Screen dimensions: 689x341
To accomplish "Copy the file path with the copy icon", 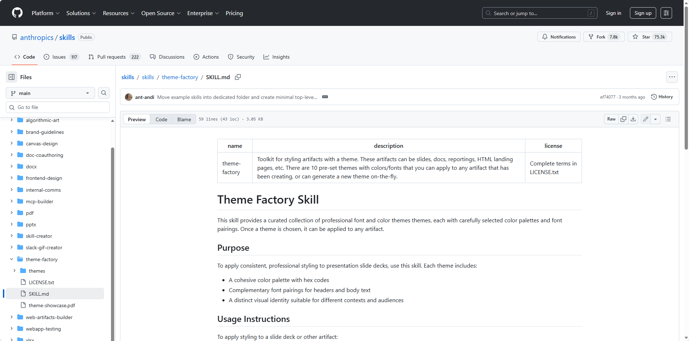I will pos(238,77).
